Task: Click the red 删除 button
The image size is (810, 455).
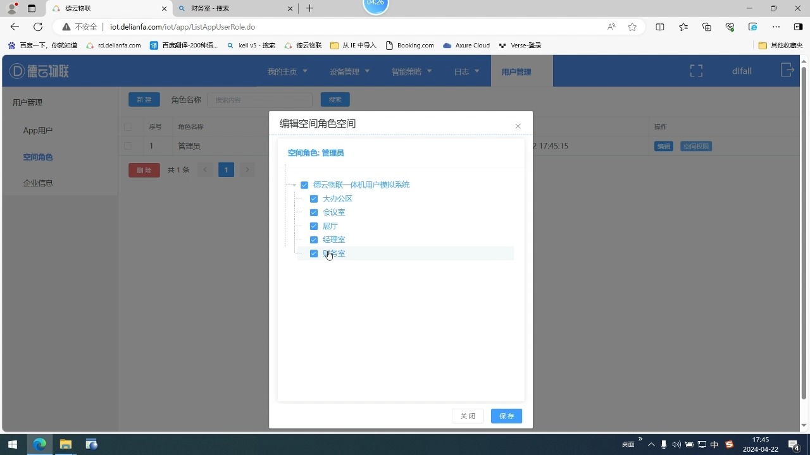Action: [144, 170]
